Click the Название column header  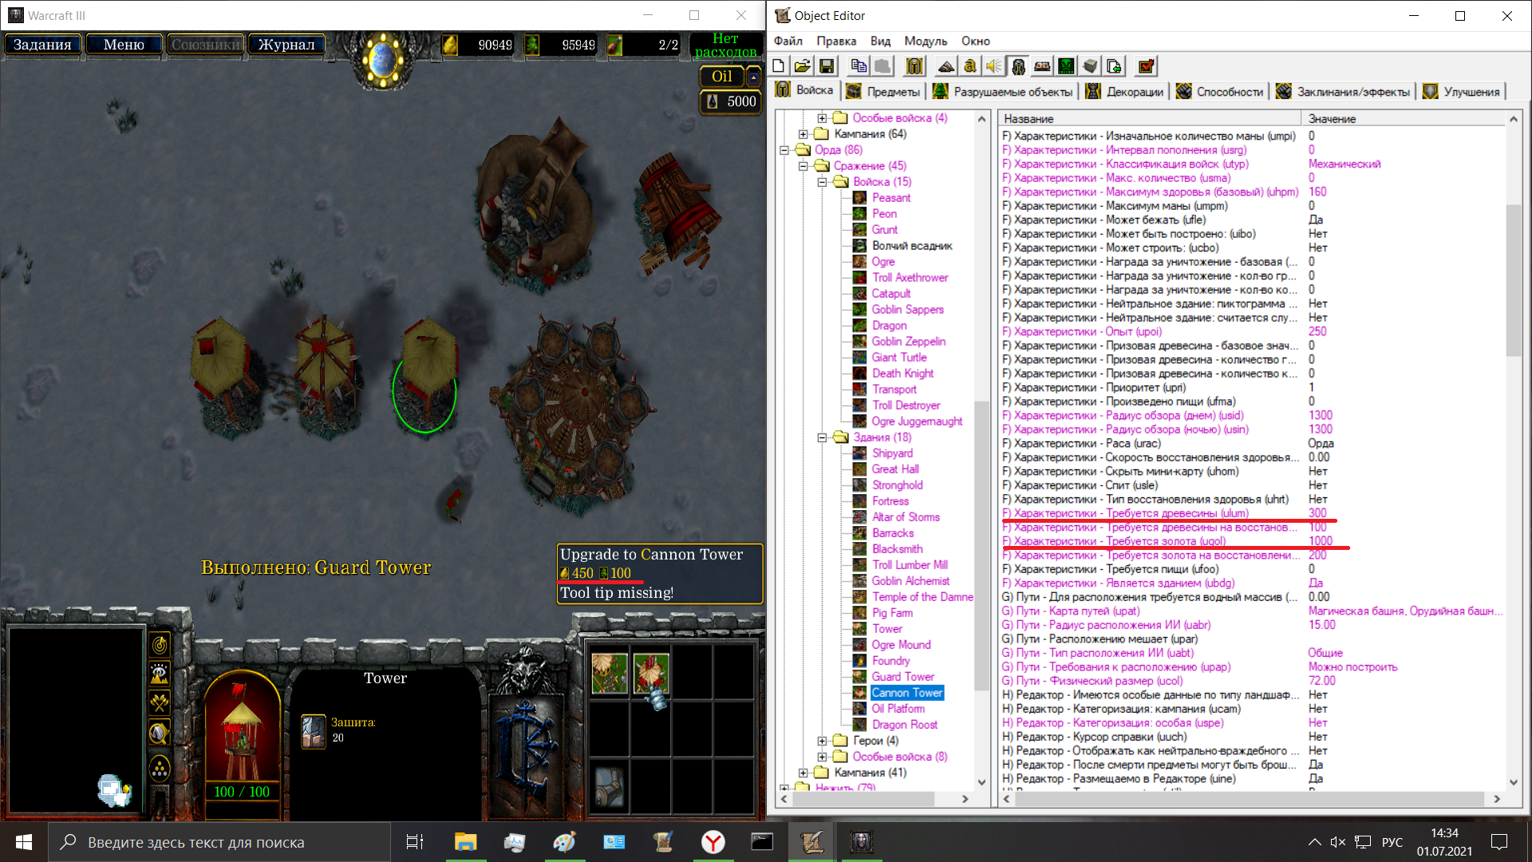click(x=1149, y=119)
